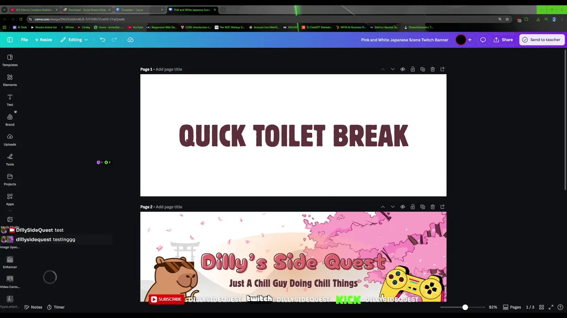
Task: Click the design title text
Action: [x=404, y=40]
